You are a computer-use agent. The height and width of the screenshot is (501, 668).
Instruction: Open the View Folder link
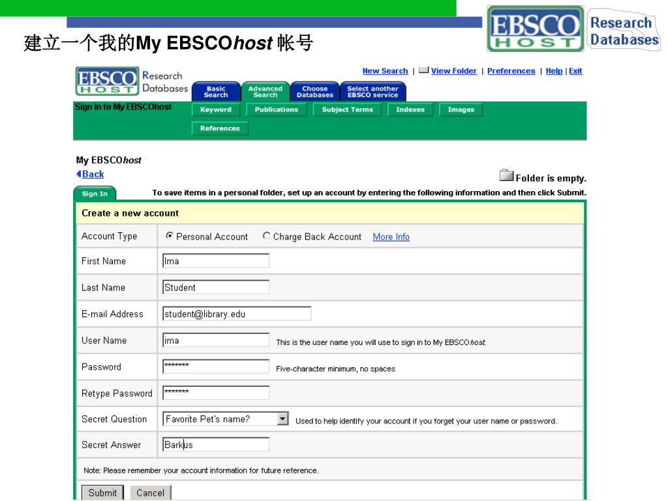tap(454, 71)
